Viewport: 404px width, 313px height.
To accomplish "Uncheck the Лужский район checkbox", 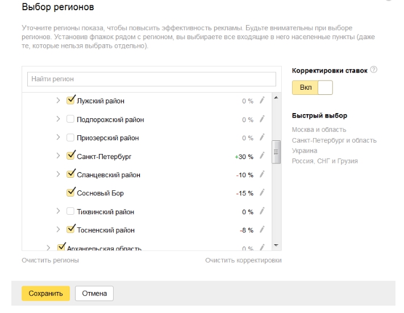I will (70, 101).
